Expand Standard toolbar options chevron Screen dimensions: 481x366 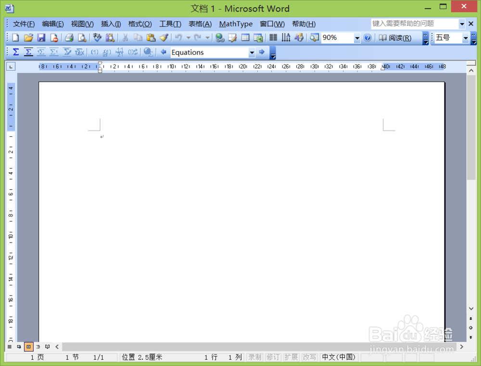[x=426, y=38]
